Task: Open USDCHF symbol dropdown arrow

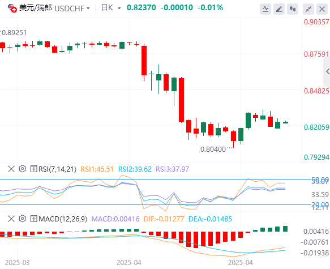Action: coord(88,8)
